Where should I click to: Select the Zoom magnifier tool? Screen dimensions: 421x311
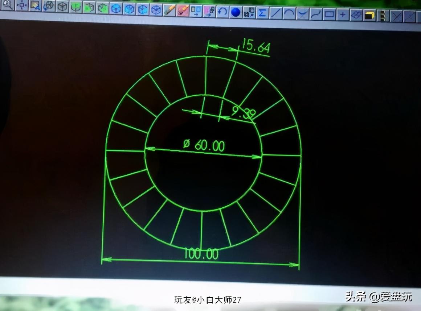(x=8, y=4)
